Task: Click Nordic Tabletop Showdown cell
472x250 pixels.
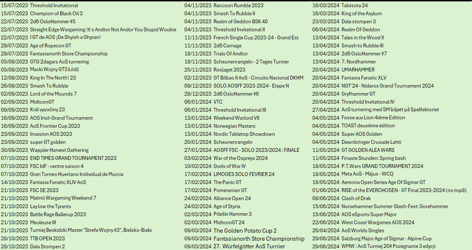Action: click(x=244, y=134)
